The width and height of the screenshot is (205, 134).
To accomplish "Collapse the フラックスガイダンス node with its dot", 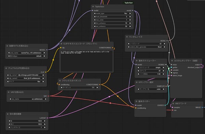I will 60,81.
